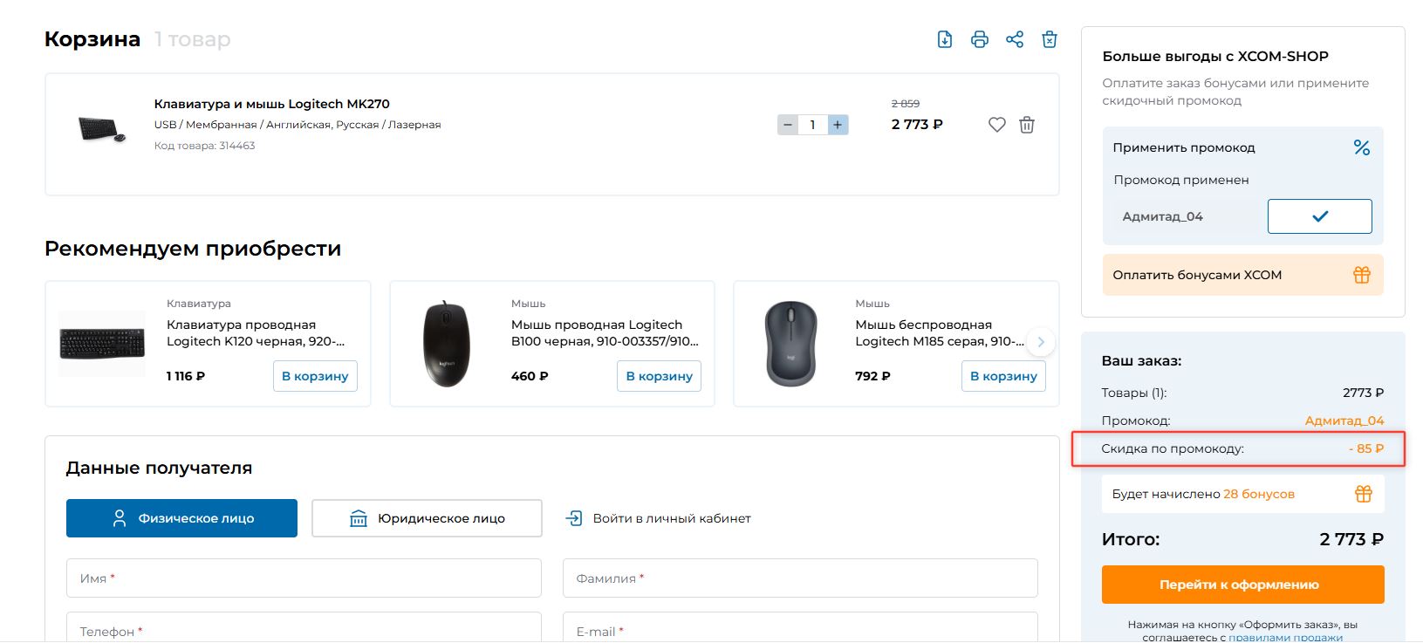Select Физическое лицо recipient type
This screenshot has width=1423, height=643.
pos(181,518)
